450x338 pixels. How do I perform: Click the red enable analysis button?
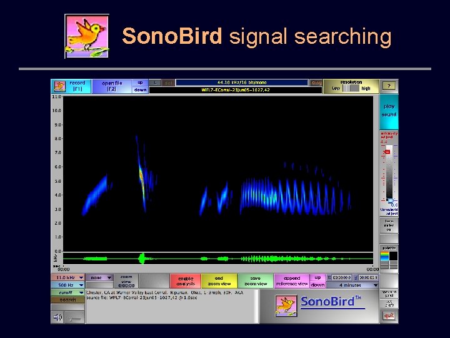click(x=186, y=281)
